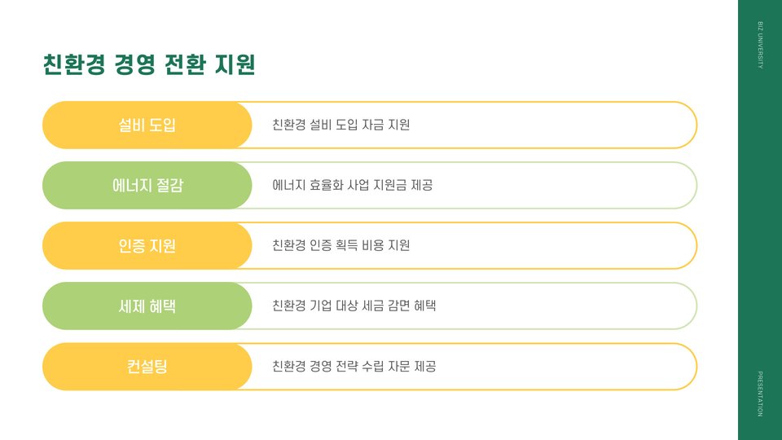Select the yellow 인증 지원 pill label
Viewport: 782px width, 440px height.
click(x=147, y=245)
